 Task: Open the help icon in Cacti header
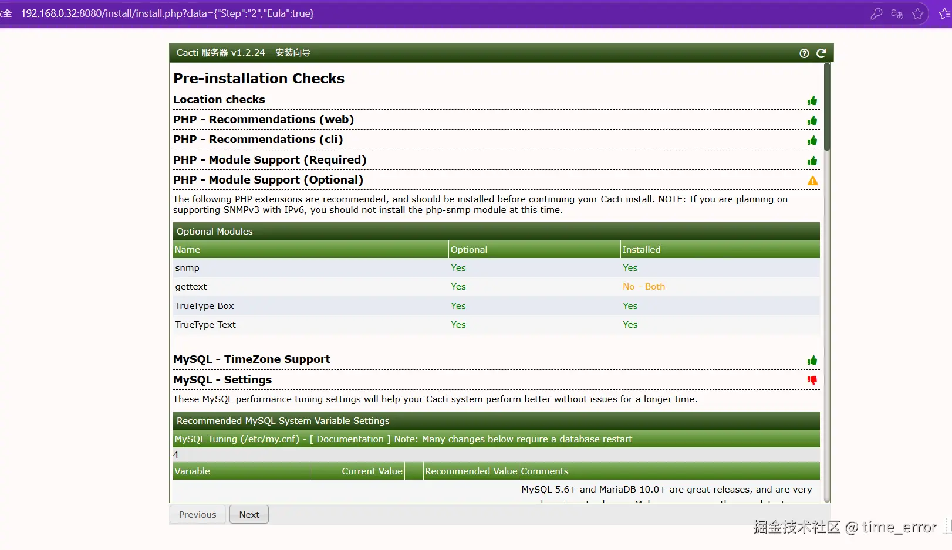point(804,53)
